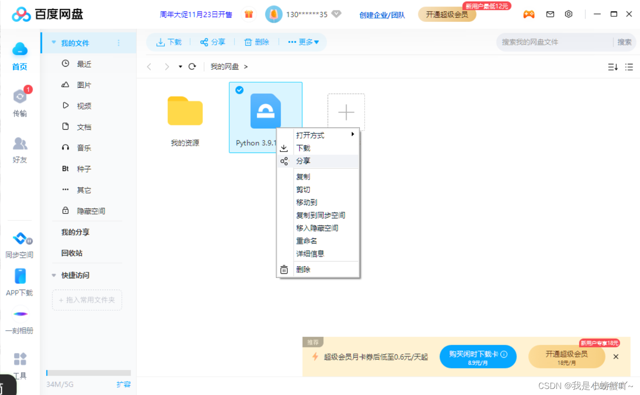640x395 pixels.
Task: Open the game controller icon
Action: click(528, 14)
